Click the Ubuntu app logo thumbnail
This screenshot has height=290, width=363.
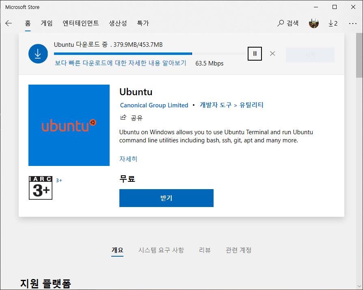(69, 125)
